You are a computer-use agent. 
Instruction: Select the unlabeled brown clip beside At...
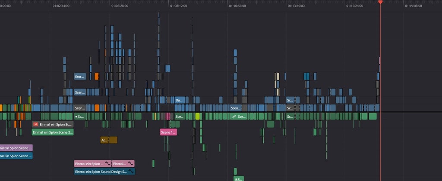[113, 140]
